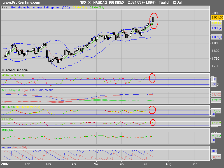The width and height of the screenshot is (224, 168).
Task: Select the Kurs legend label
Action: (5, 8)
